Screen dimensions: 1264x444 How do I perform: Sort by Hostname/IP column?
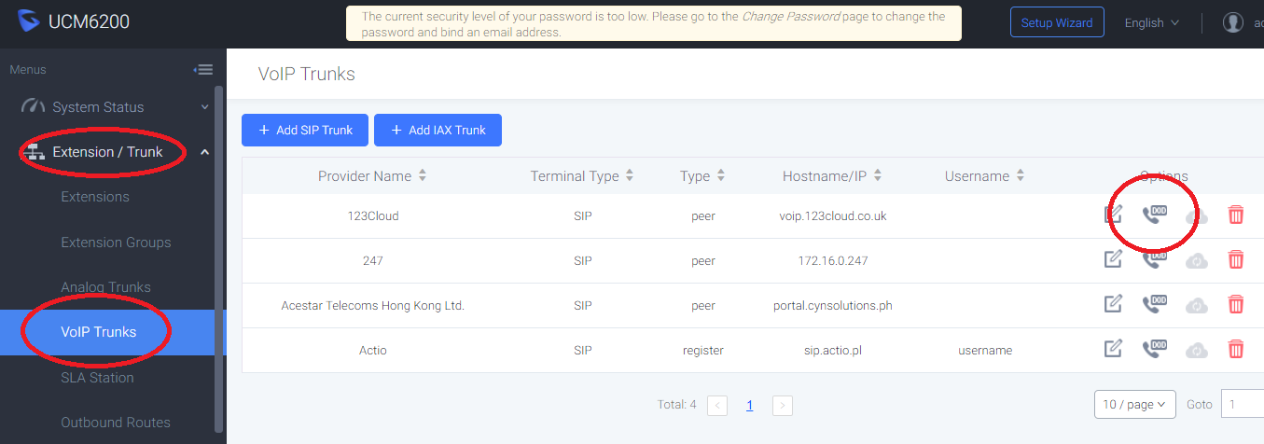click(878, 175)
